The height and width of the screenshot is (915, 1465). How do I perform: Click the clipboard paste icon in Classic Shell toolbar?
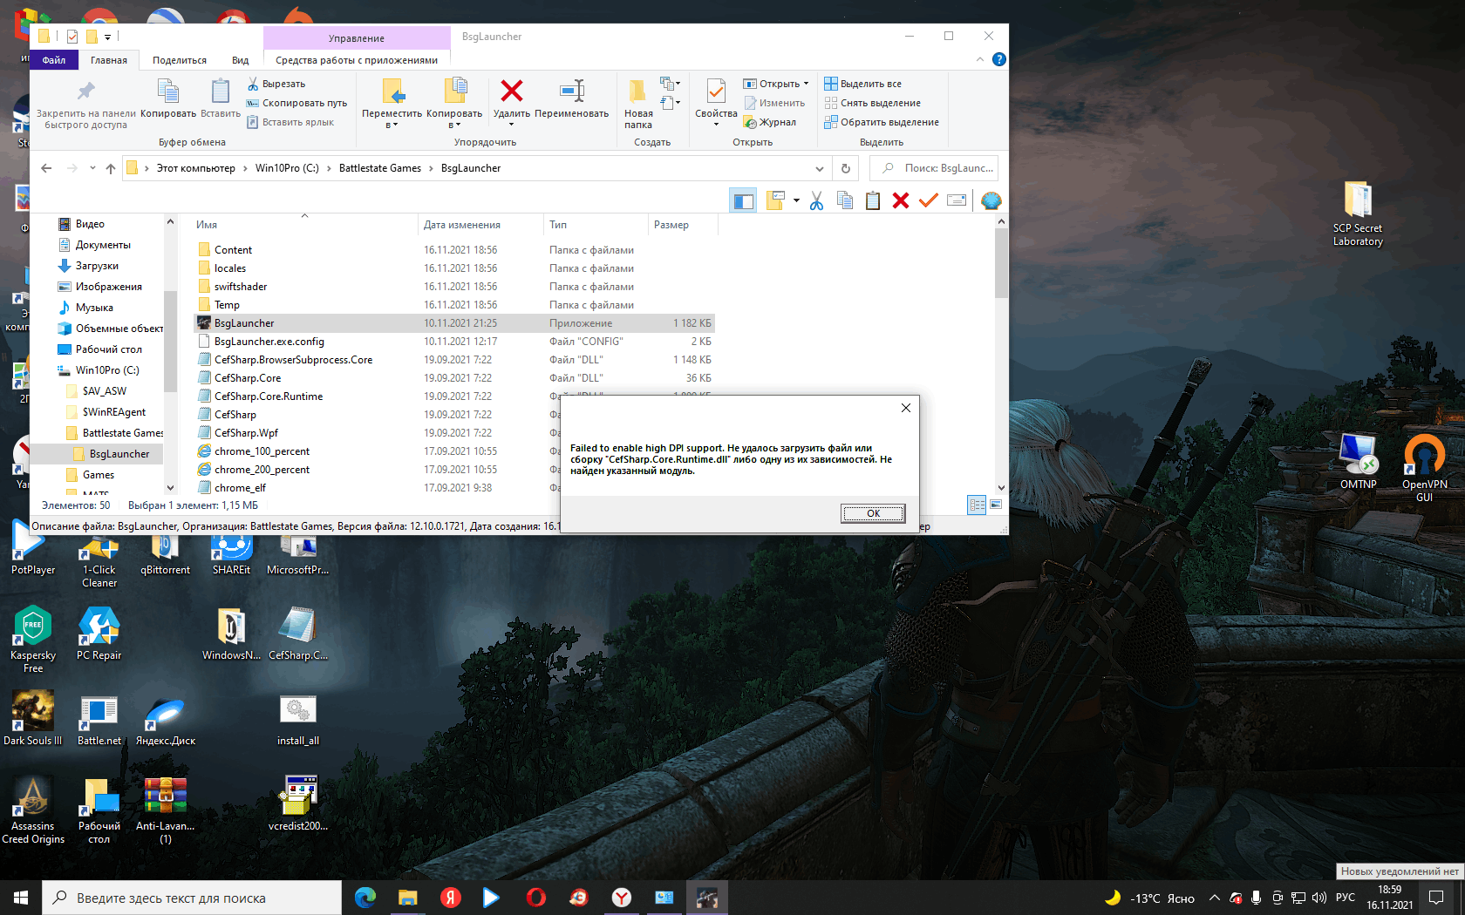(873, 201)
